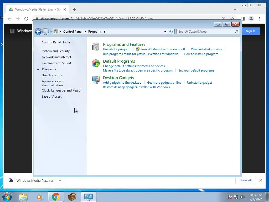Image resolution: width=269 pixels, height=202 pixels.
Task: Expand the root arrow before Control Panel breadcrumb
Action: click(60, 32)
